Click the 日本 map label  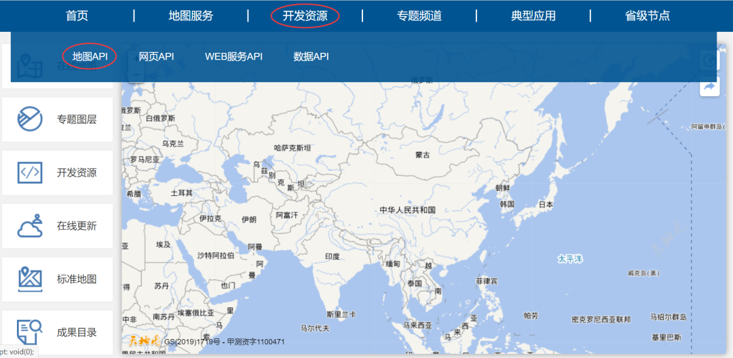pos(546,205)
